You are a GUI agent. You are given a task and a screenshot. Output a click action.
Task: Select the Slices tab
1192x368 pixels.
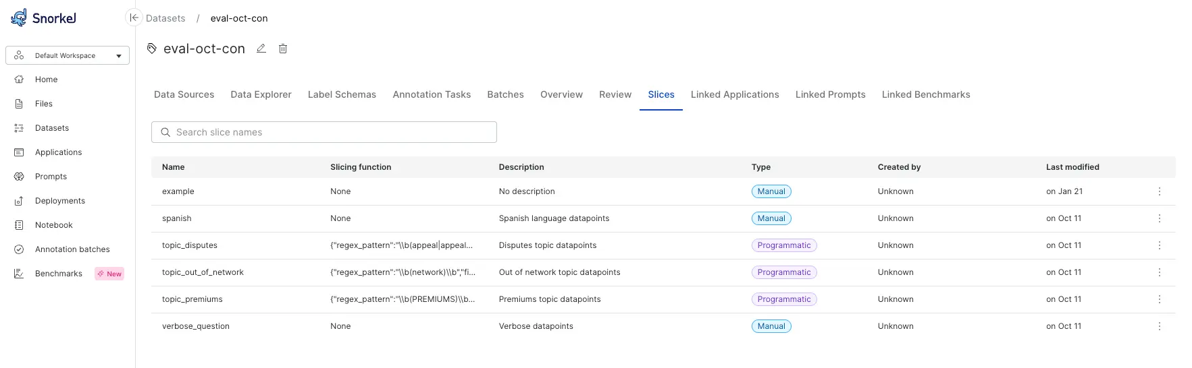pyautogui.click(x=661, y=94)
